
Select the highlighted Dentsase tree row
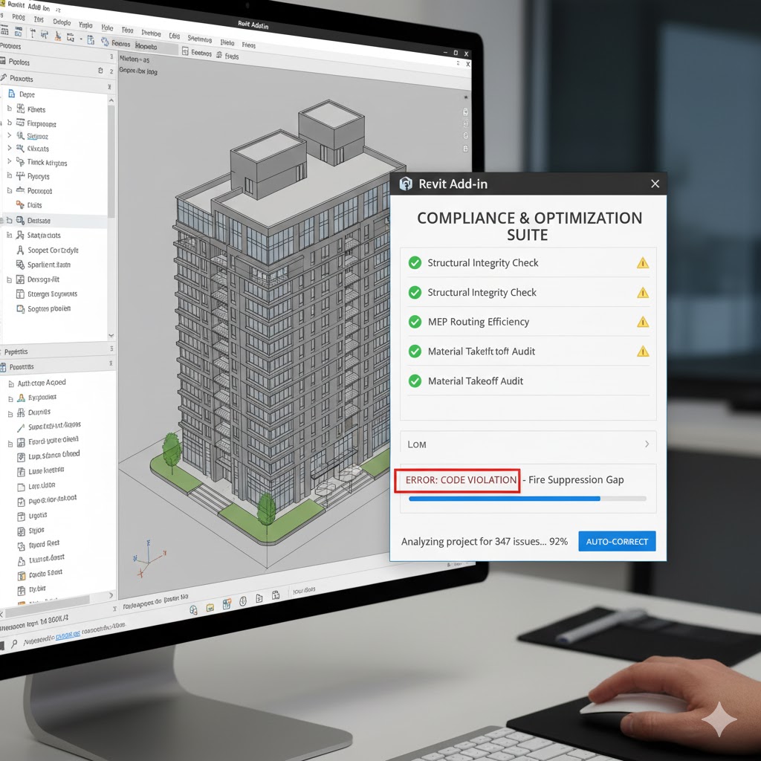[x=54, y=220]
